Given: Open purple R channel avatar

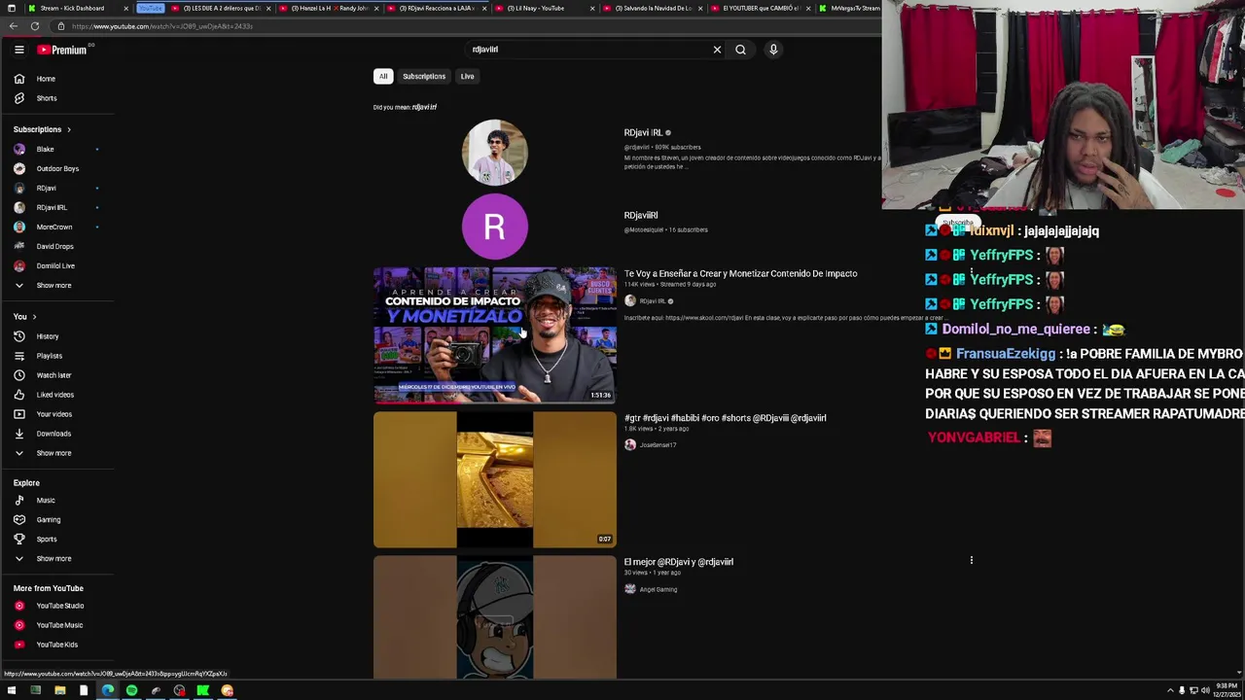Looking at the screenshot, I should [494, 227].
